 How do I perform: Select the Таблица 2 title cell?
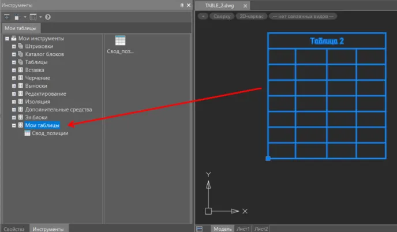(x=327, y=41)
